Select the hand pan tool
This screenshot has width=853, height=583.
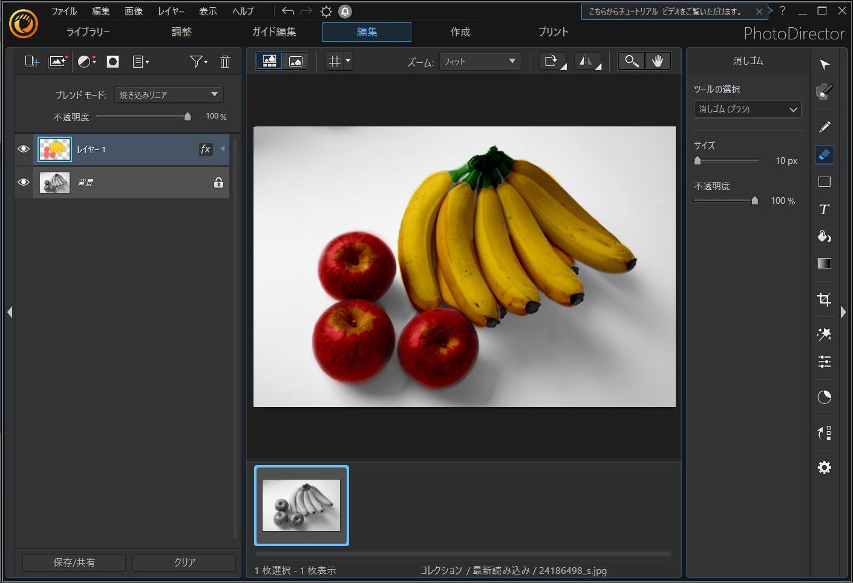[x=658, y=61]
